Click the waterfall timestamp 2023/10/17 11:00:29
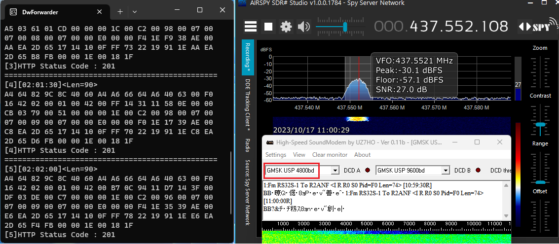The width and height of the screenshot is (559, 244). (x=311, y=130)
